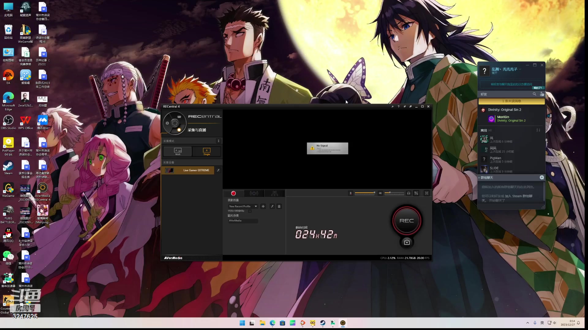Click the AVerMedia video category field
The width and height of the screenshot is (588, 330).
click(243, 221)
